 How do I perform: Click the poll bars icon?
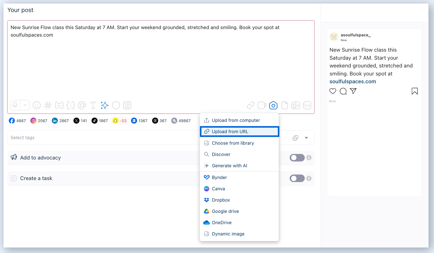[x=307, y=106]
